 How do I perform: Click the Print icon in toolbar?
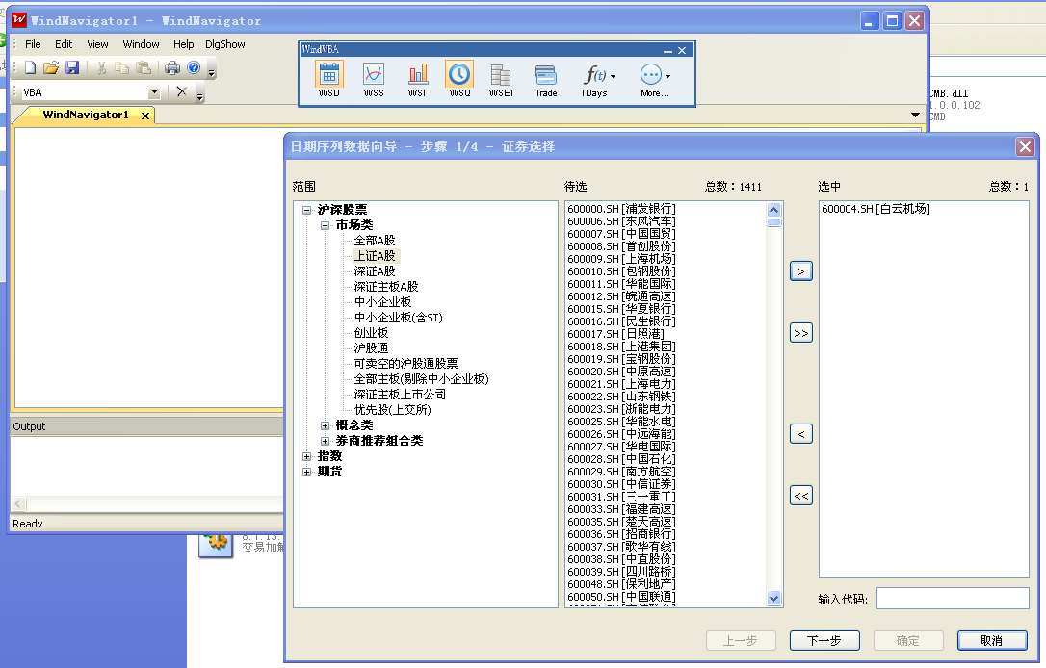click(172, 67)
